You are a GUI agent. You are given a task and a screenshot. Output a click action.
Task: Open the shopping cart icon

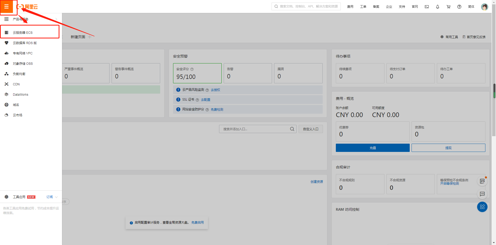(448, 7)
